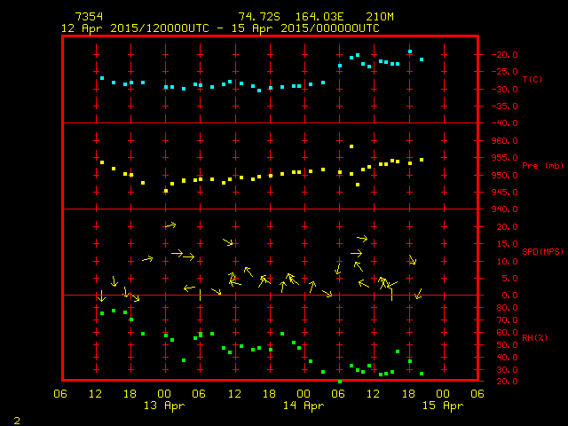Click the -40.0 temperature tick value

coord(503,123)
